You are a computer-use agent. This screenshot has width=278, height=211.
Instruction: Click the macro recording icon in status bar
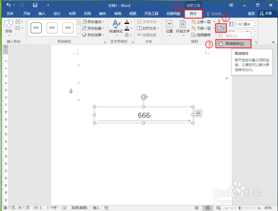point(106,208)
